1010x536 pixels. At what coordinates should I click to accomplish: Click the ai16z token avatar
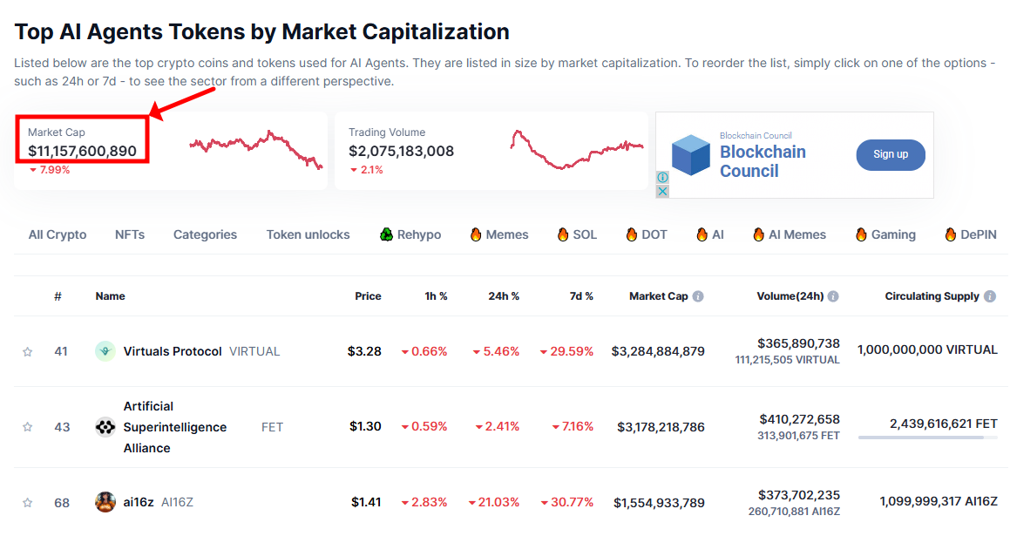tap(105, 502)
